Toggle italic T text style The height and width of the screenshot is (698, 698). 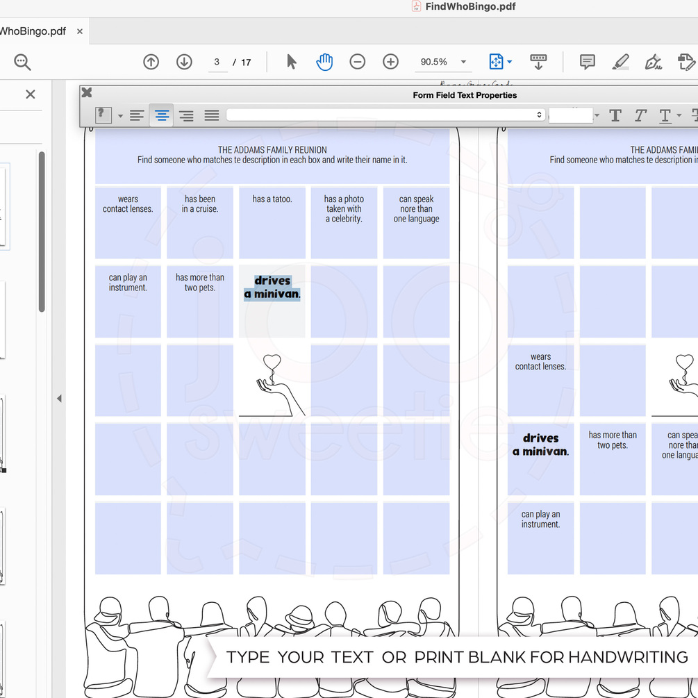(640, 115)
